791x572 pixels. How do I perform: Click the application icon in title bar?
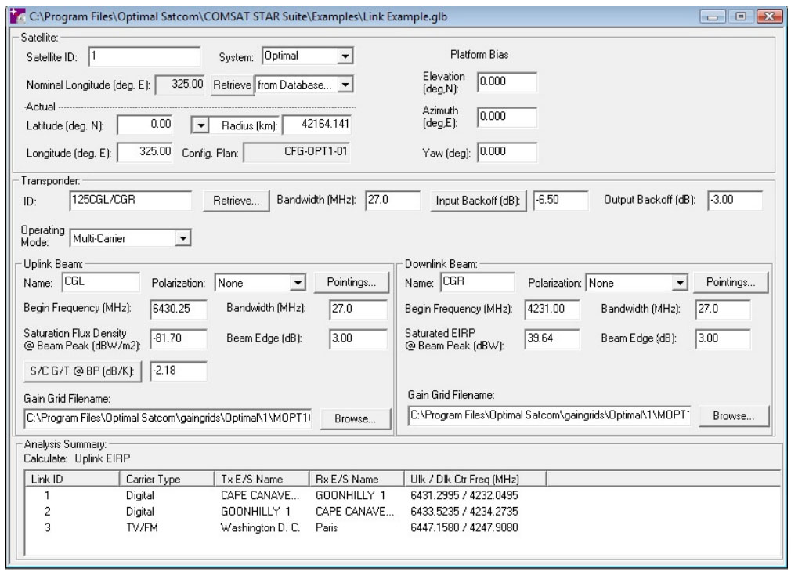click(18, 16)
